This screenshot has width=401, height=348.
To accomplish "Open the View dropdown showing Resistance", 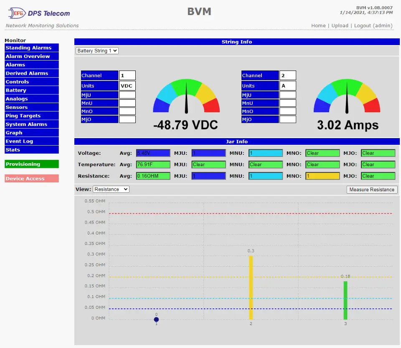I will 111,189.
